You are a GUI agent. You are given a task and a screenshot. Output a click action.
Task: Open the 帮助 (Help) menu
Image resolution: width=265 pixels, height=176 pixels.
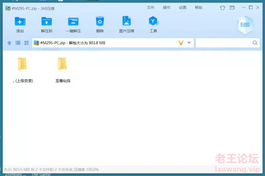198,8
